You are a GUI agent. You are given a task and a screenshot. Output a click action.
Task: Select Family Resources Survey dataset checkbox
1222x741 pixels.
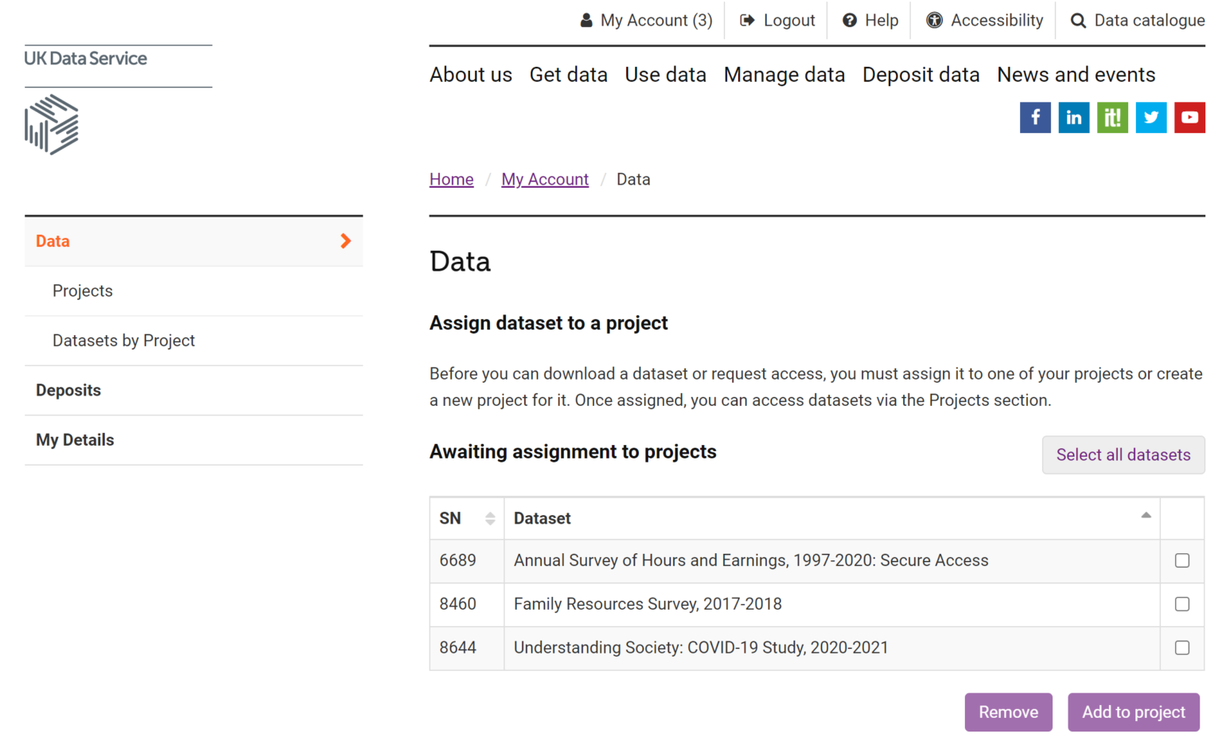click(1182, 604)
